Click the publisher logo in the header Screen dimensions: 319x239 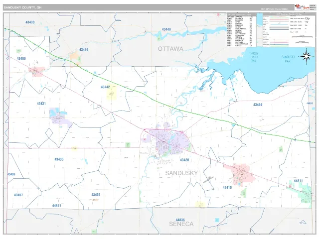(x=302, y=7)
